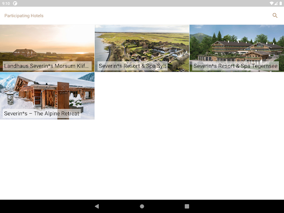Tap the Android back navigation button
This screenshot has width=284, height=213.
97,206
